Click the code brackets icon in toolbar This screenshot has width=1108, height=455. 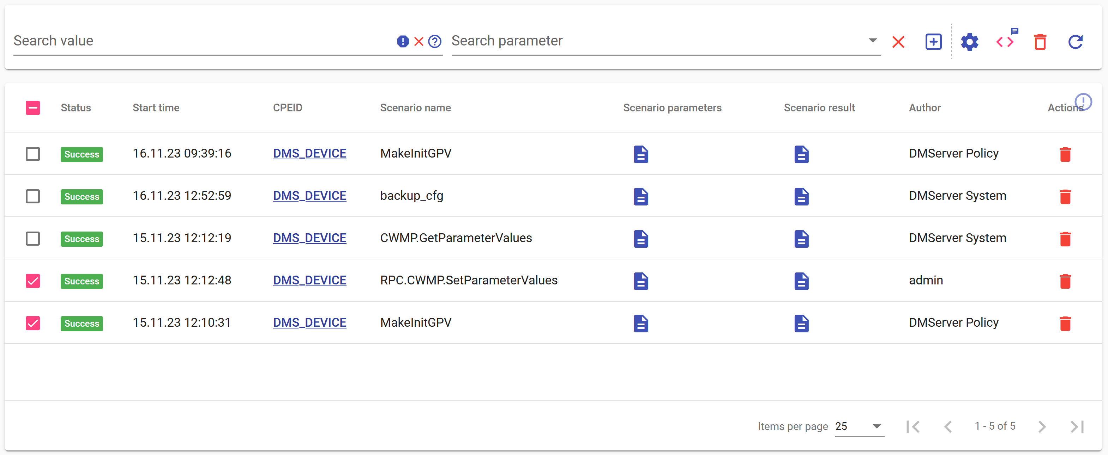(x=1005, y=42)
